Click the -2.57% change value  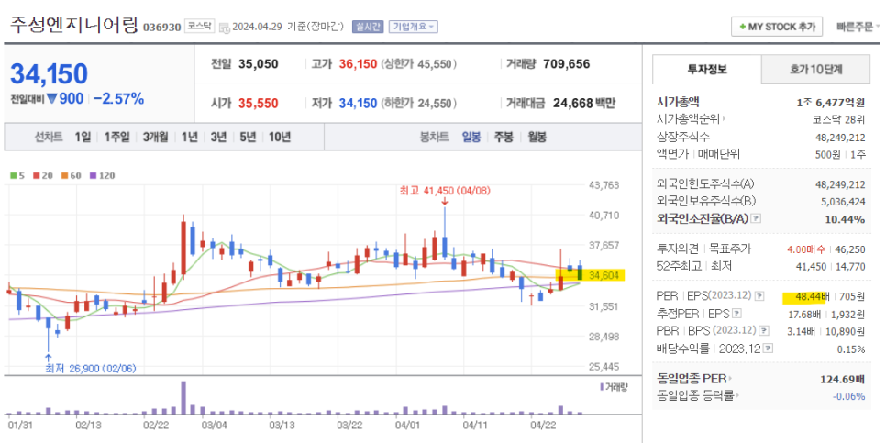point(118,99)
